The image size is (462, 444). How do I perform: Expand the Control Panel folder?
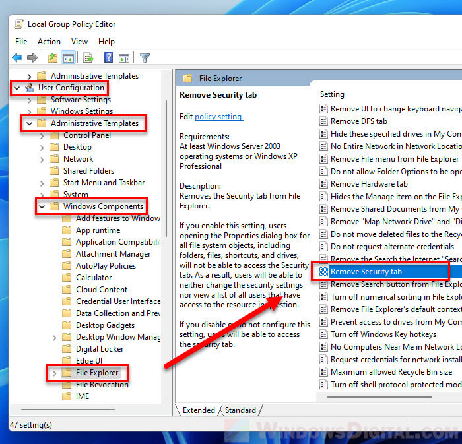coord(42,136)
